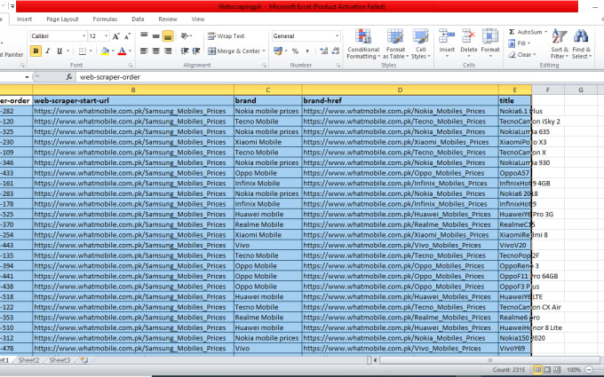Open the View ribbon tab
Viewport: 604px width, 377px height.
point(198,20)
